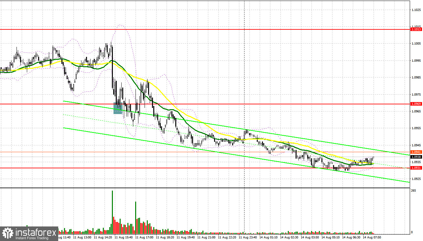Click the 11 Aug 13:00 time label
This screenshot has width=423, height=241.
pyautogui.click(x=83, y=237)
